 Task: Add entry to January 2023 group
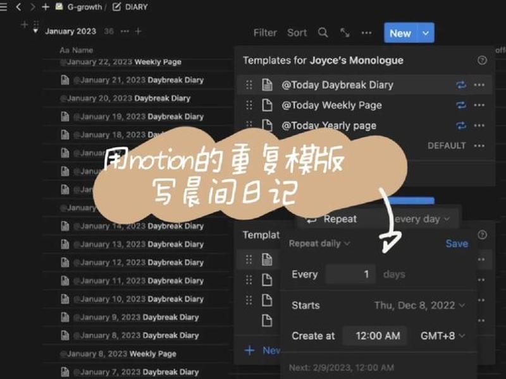click(138, 31)
